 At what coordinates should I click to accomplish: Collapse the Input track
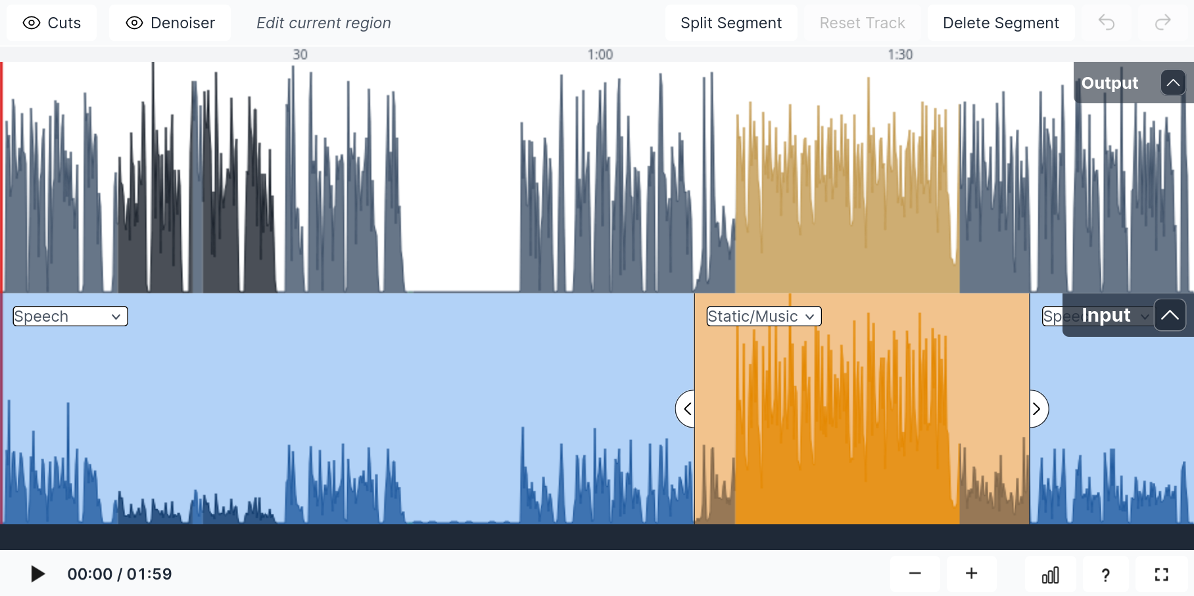[x=1170, y=315]
